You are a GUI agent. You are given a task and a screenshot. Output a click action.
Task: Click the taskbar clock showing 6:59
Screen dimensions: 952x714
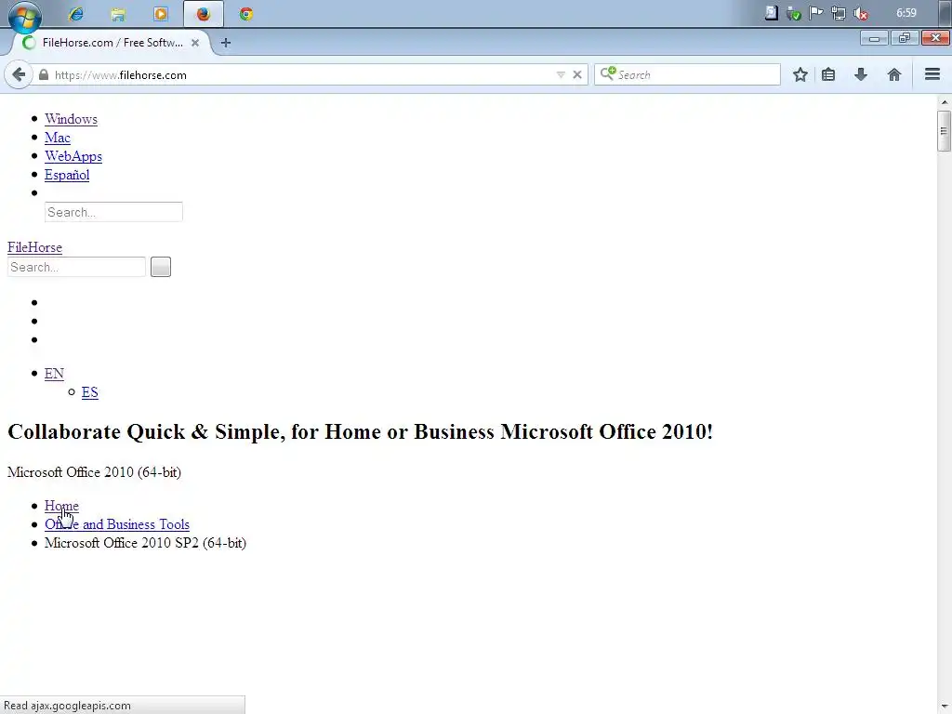click(x=906, y=13)
